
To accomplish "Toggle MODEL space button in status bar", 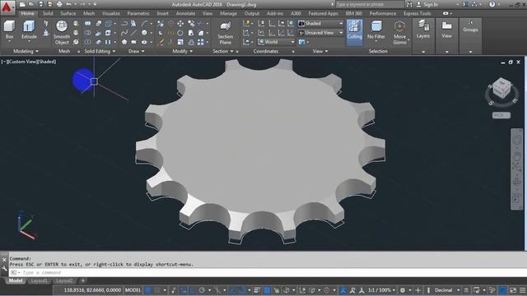I will coord(133,290).
